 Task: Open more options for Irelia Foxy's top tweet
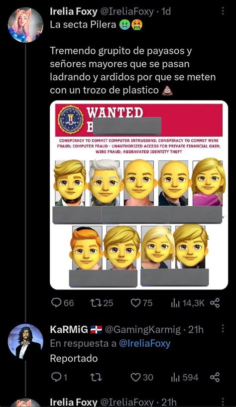pos(223,11)
